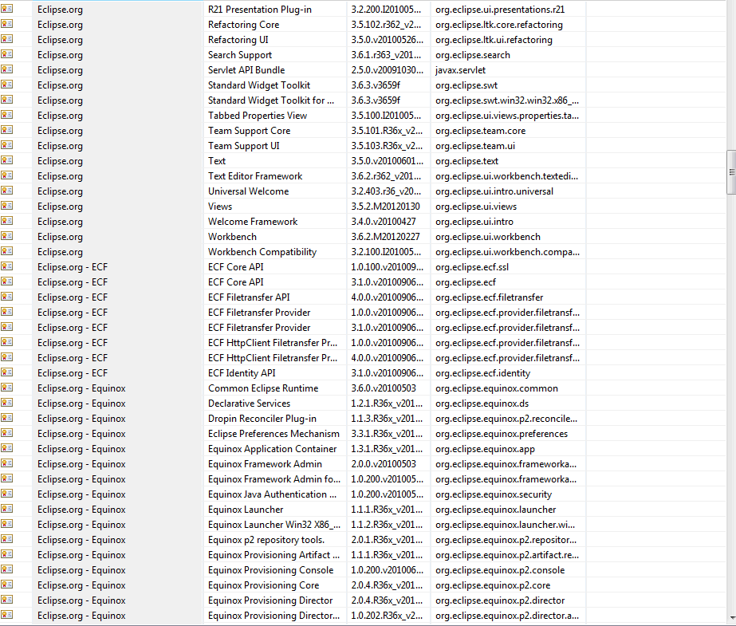Click the icon in the org.eclipse.ecf.ssl row
The width and height of the screenshot is (736, 626).
click(6, 266)
